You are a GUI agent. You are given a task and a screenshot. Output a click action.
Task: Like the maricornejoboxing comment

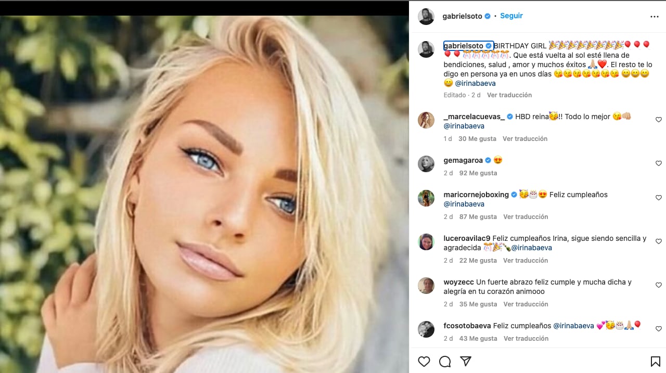point(658,198)
